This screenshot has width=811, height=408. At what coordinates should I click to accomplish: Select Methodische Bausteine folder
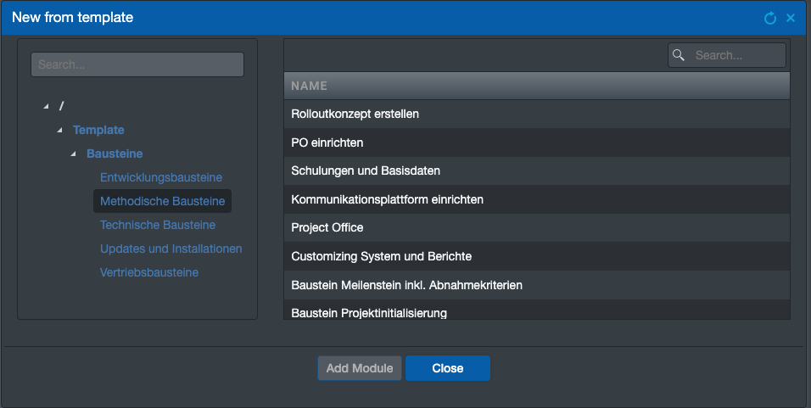pos(162,201)
